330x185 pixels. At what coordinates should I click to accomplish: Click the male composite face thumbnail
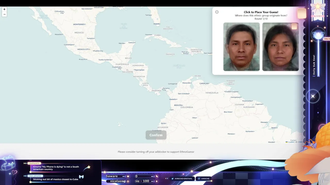coord(242,47)
